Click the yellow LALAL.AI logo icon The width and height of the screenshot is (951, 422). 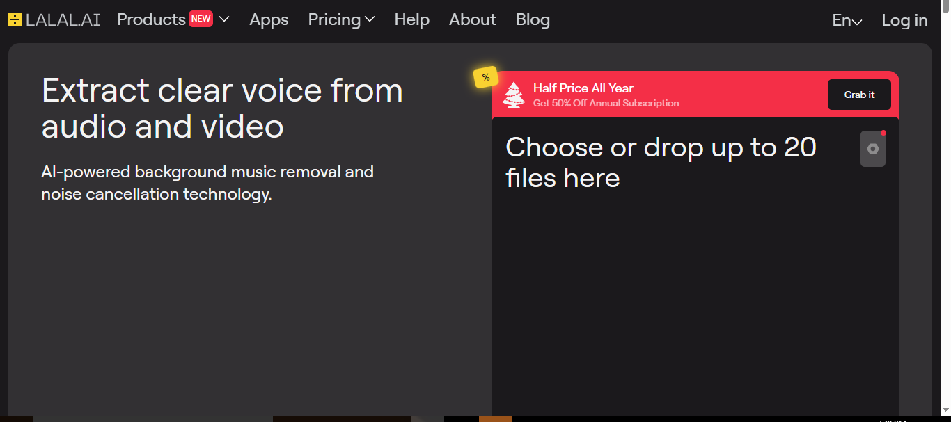[x=15, y=20]
